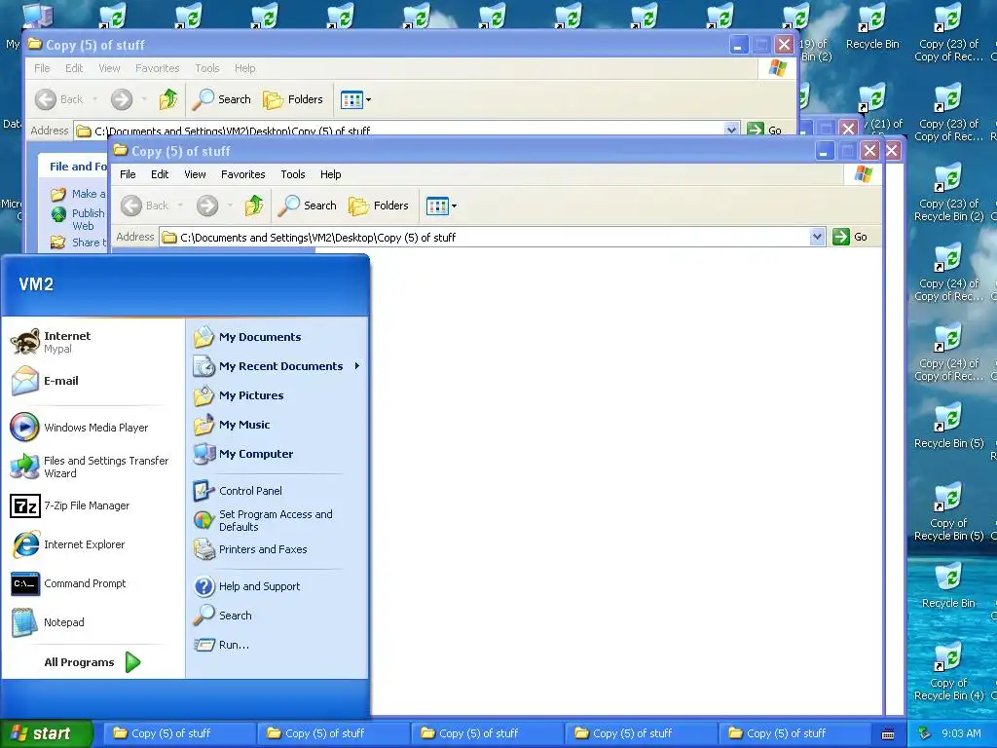
Task: Click Search toolbar button in rear window
Action: [222, 99]
